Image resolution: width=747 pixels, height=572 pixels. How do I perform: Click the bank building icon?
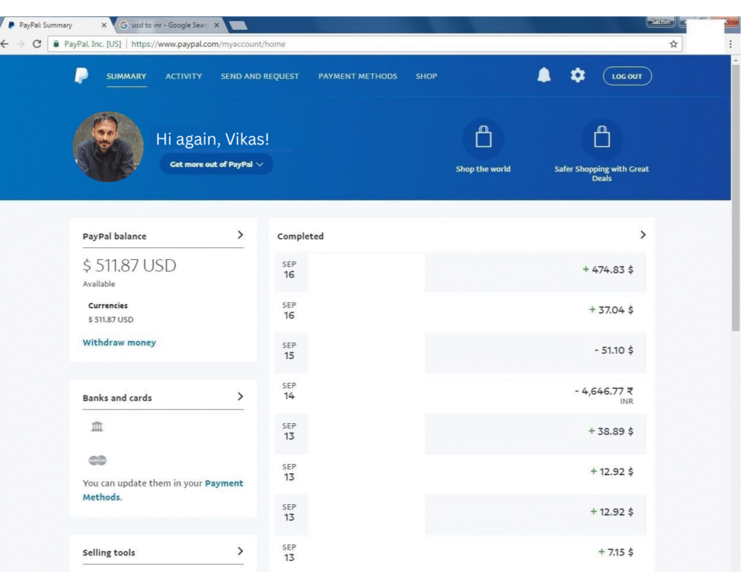click(97, 427)
